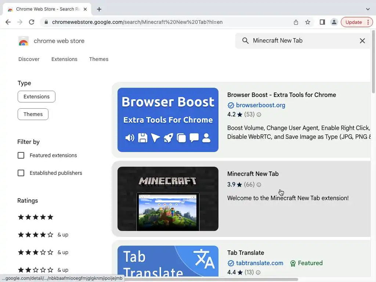
Task: Go back using the browser back arrow
Action: [8, 22]
